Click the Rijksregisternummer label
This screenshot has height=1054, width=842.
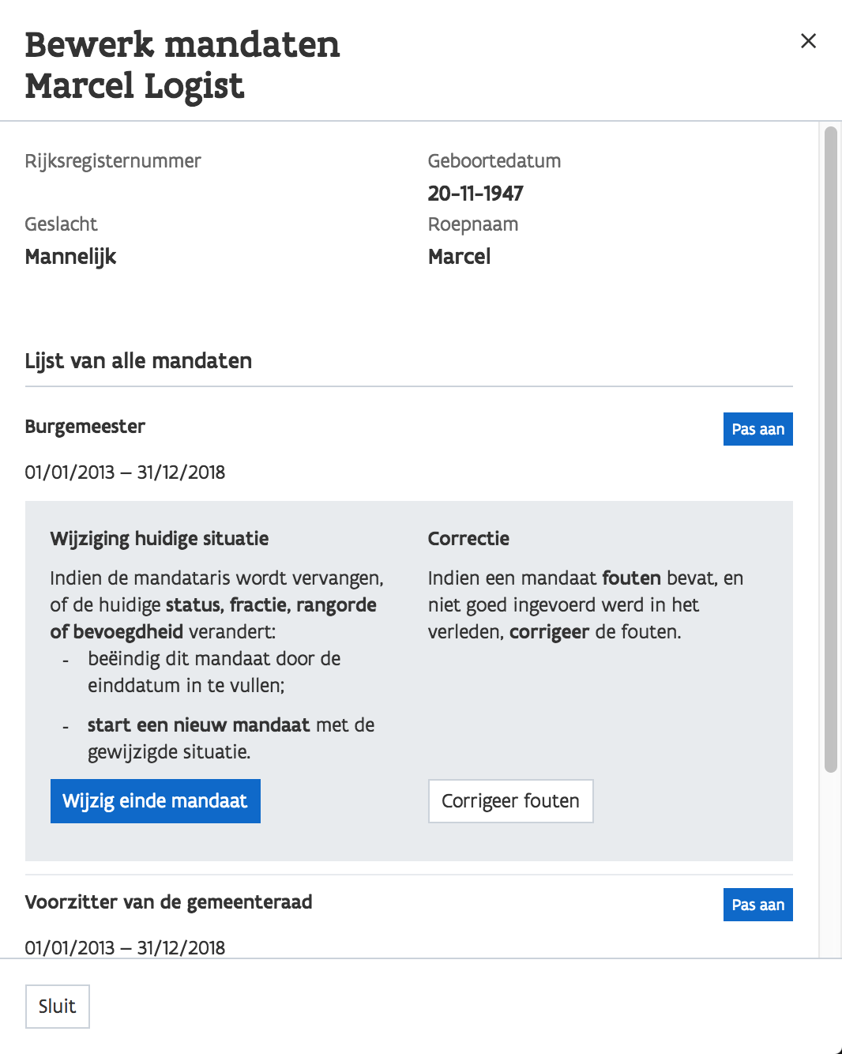113,161
